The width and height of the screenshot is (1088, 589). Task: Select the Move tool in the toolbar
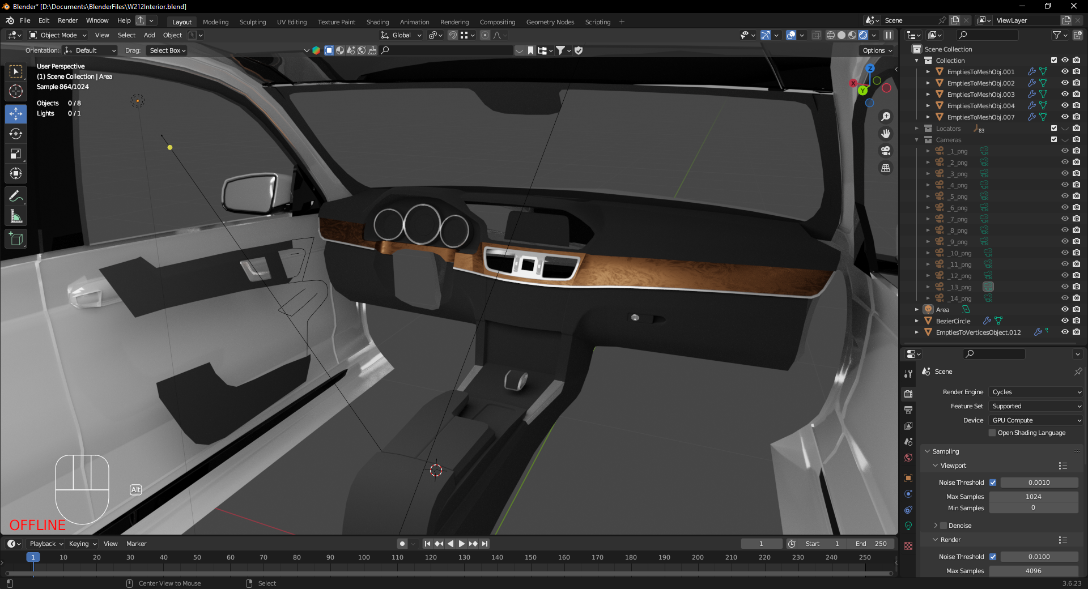tap(16, 113)
